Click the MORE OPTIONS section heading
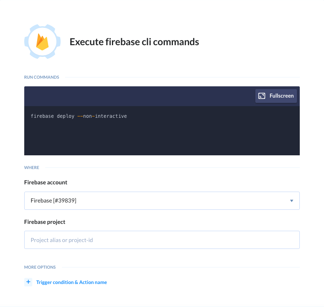Image resolution: width=324 pixels, height=307 pixels. click(40, 267)
